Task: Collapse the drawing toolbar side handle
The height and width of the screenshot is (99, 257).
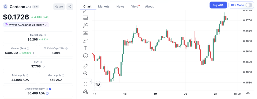Action: click(91, 81)
